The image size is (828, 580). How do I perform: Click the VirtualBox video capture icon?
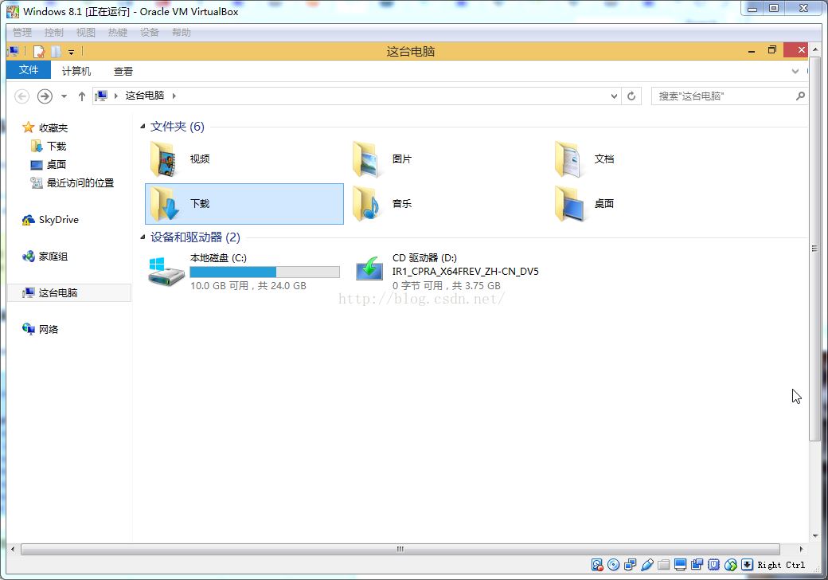click(697, 565)
